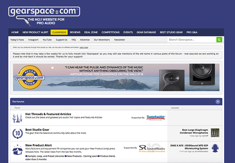Click the Search Gearspace input field

tap(192, 40)
